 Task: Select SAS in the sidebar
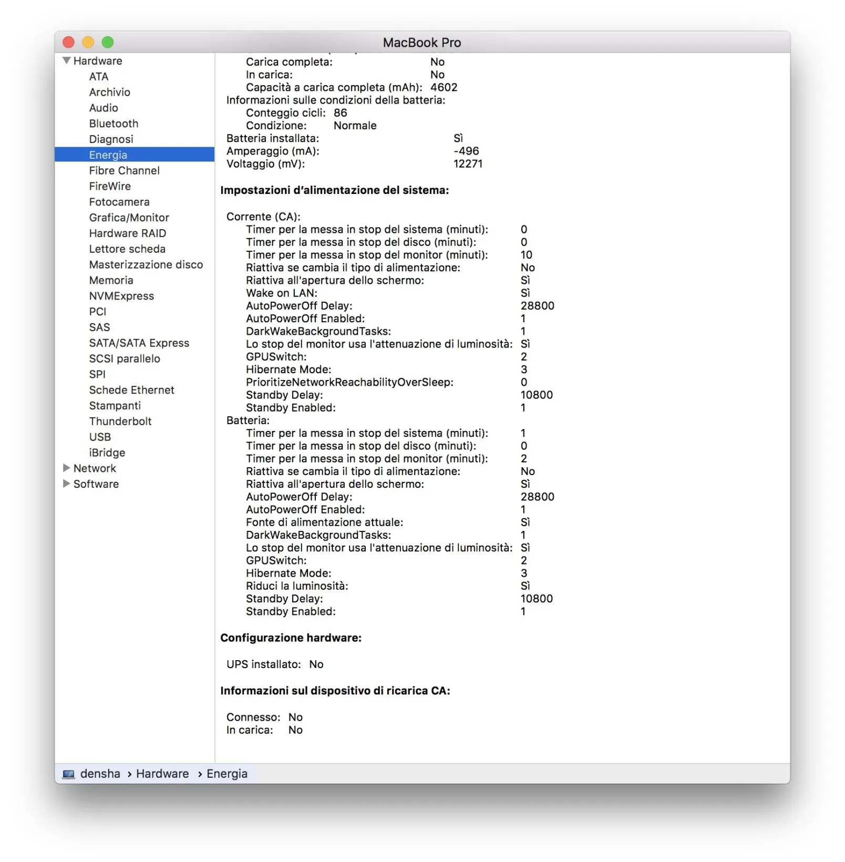click(99, 327)
